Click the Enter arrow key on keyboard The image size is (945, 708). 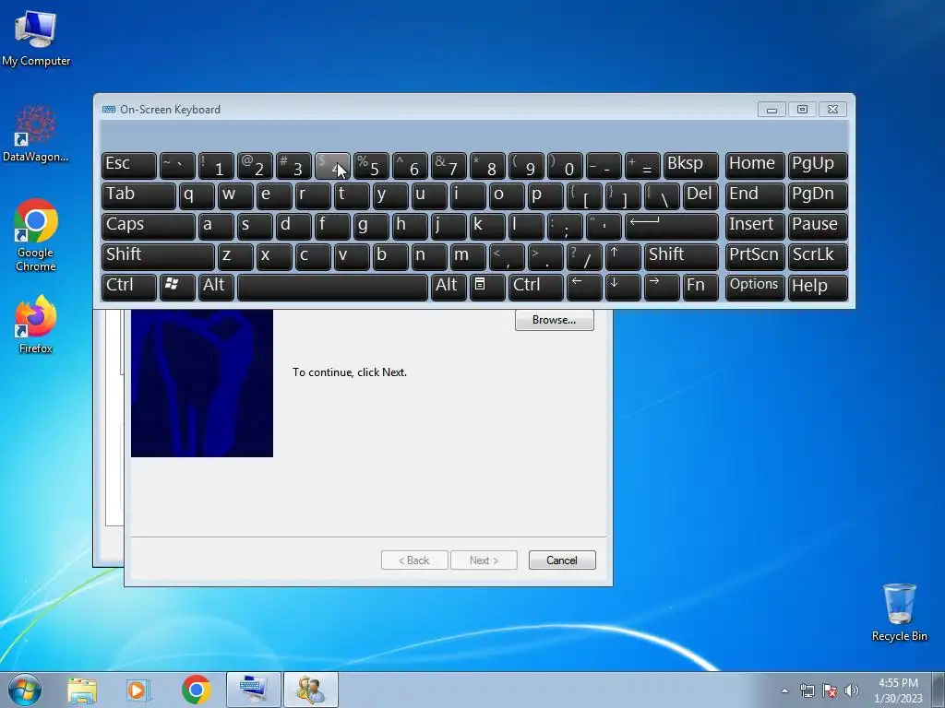tap(672, 227)
